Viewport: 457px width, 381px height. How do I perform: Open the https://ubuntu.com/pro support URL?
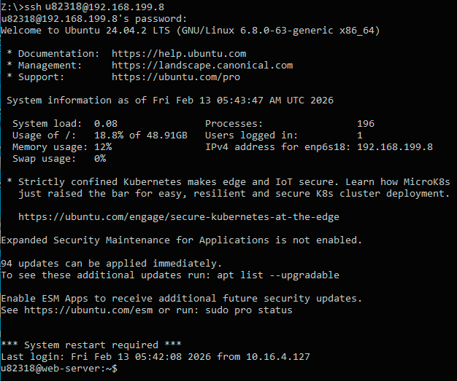tap(176, 77)
